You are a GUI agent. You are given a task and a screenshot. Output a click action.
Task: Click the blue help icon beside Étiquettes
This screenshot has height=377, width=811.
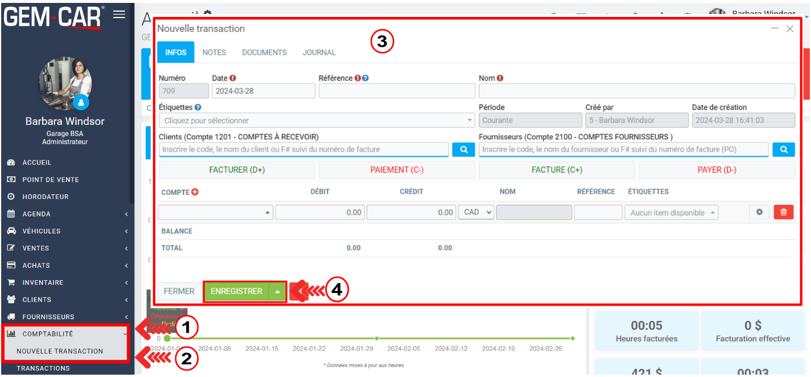(198, 107)
